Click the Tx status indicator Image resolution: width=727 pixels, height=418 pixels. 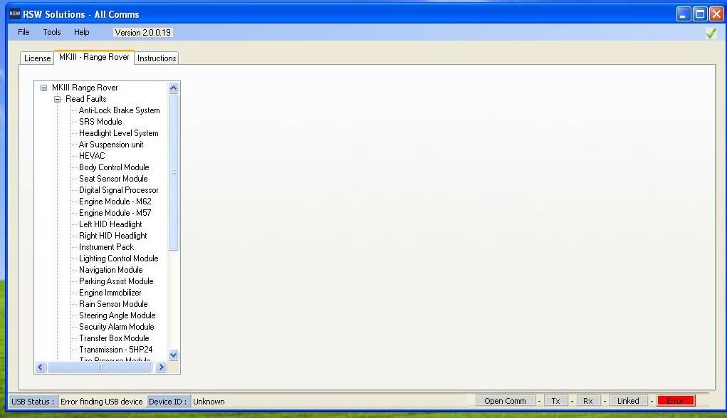(x=555, y=401)
